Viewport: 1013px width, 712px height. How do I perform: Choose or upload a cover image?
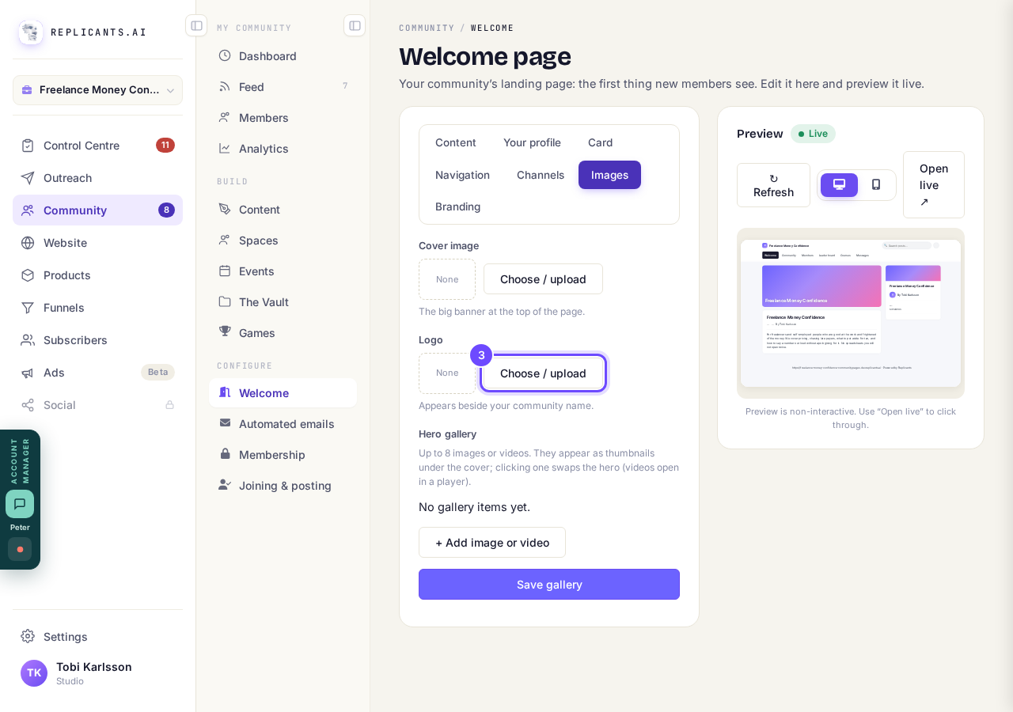(543, 279)
